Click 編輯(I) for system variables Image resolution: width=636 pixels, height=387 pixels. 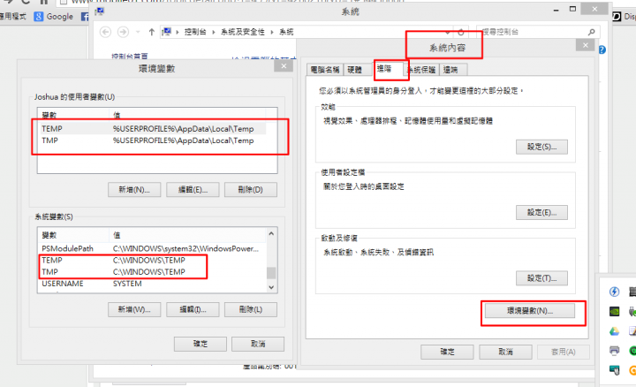click(x=193, y=310)
